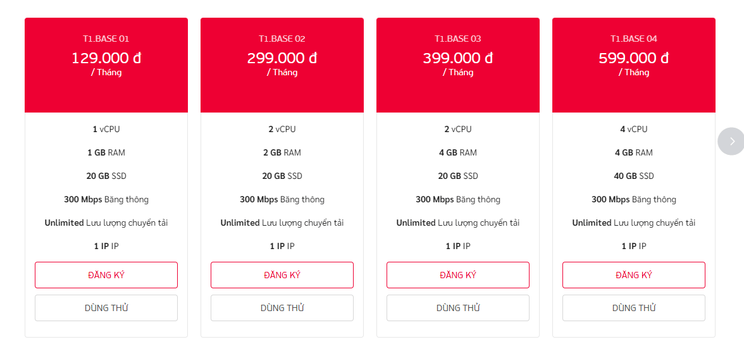Click ĐĂNG KÝ for T1.BASE 01

click(106, 275)
